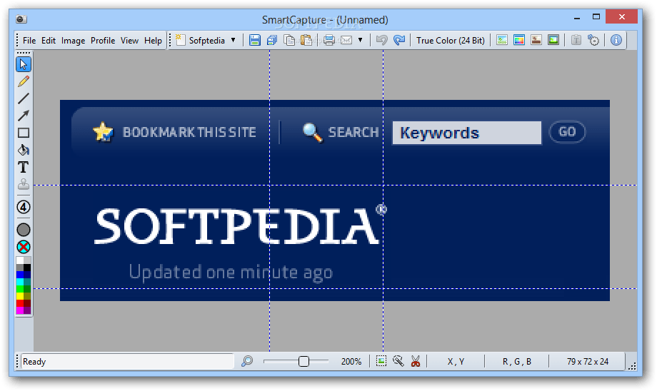Open the Image menu
This screenshot has height=391, width=657.
[x=73, y=41]
